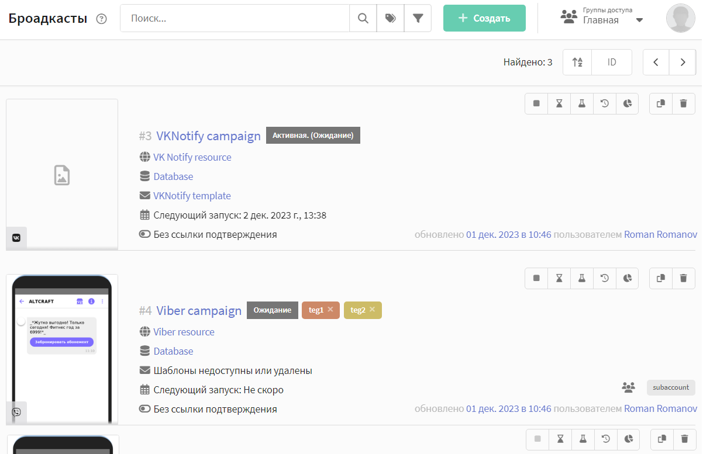703x454 pixels.
Task: Open Группы доступа Главная dropdown
Action: [602, 16]
